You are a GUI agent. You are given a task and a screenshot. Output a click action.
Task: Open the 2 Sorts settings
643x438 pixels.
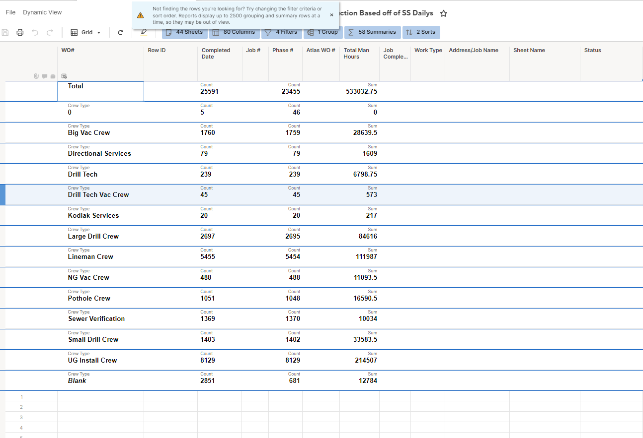click(x=421, y=32)
